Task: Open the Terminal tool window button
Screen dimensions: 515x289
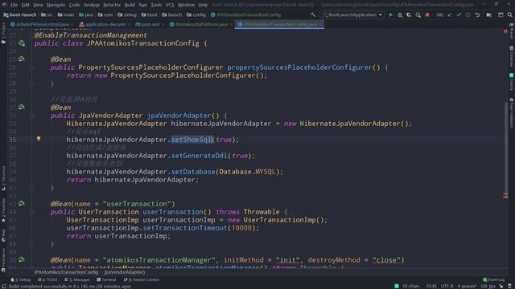Action: (x=106, y=279)
